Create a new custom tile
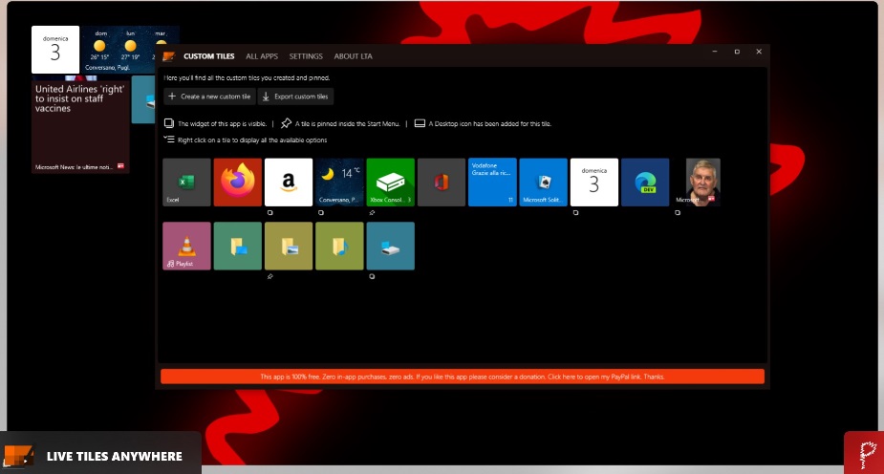The width and height of the screenshot is (884, 474). tap(209, 97)
